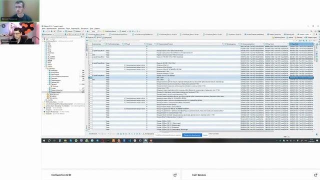Click the Windows taskbar search icon

click(49, 140)
